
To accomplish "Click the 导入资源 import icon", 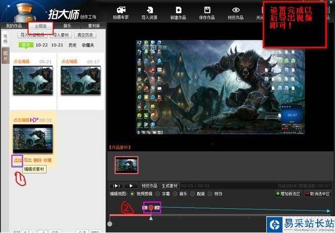I will 149,13.
